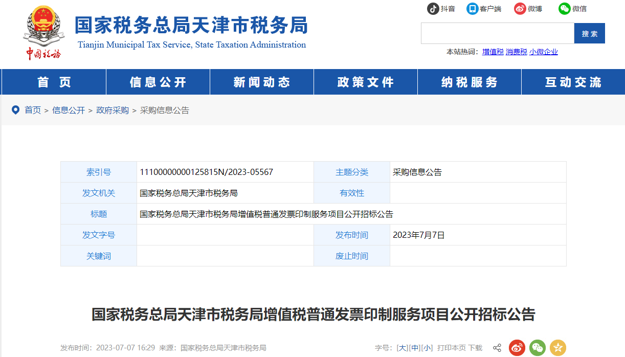Set font size to large [大]
The height and width of the screenshot is (357, 625).
pyautogui.click(x=403, y=348)
